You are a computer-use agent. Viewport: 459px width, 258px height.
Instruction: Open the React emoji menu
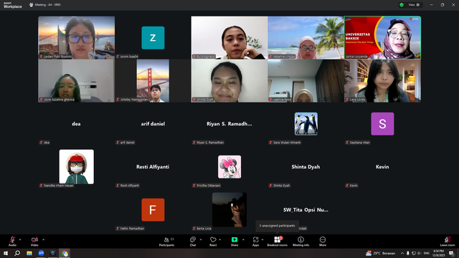tap(213, 242)
